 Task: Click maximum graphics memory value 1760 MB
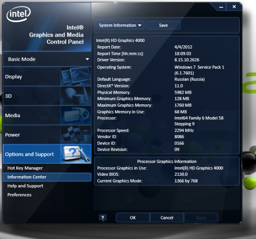tap(183, 105)
